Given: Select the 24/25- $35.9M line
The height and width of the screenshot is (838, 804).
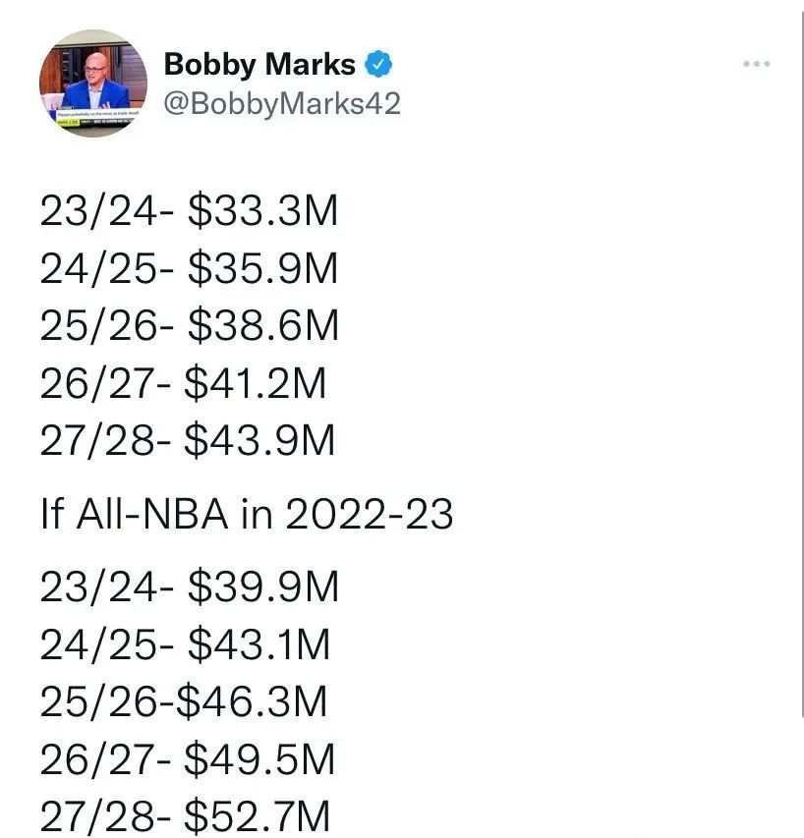Looking at the screenshot, I should [x=190, y=269].
